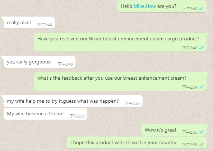
Task: Click grey delivered ticks on 'sell well' message
Action: (x=201, y=145)
